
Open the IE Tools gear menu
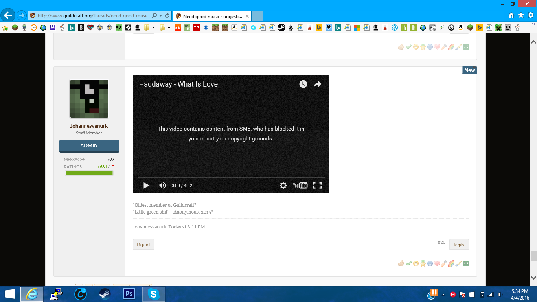pyautogui.click(x=531, y=15)
